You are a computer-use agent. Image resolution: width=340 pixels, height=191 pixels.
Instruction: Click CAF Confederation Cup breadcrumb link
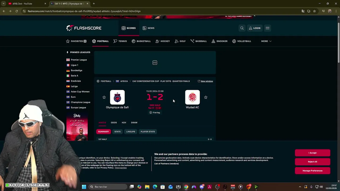pyautogui.click(x=161, y=81)
